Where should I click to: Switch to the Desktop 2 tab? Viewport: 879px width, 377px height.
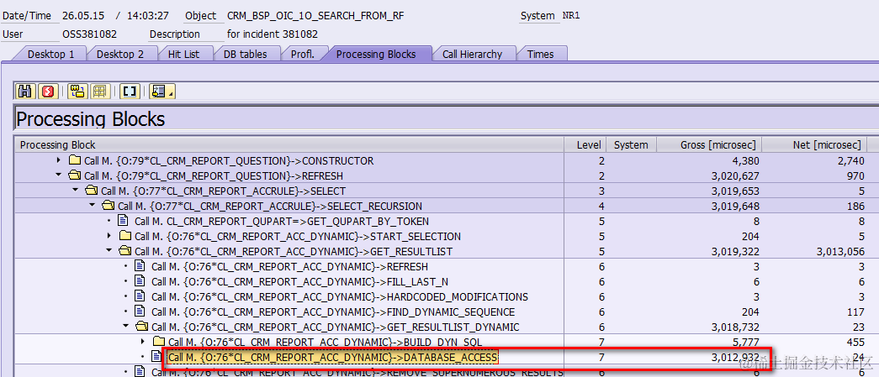point(120,55)
